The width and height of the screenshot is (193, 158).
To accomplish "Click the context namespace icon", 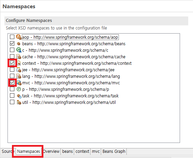I will (19, 63).
